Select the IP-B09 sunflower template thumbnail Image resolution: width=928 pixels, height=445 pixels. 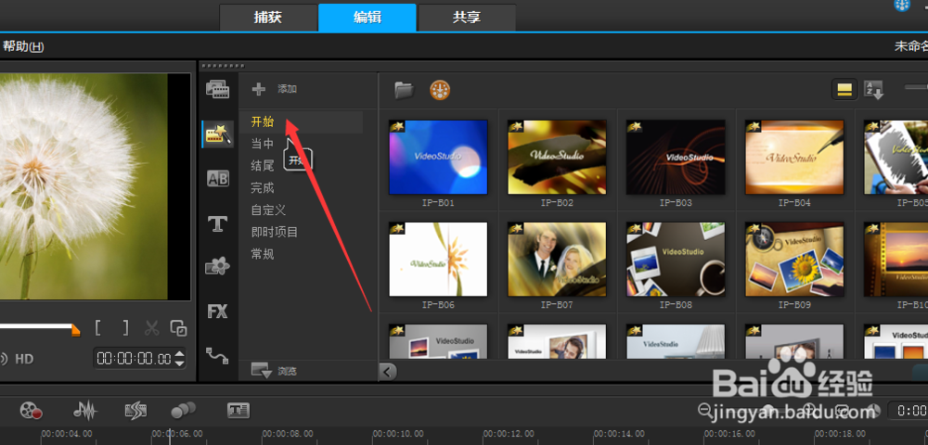pos(795,260)
